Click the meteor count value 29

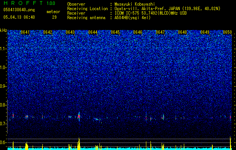54,17
